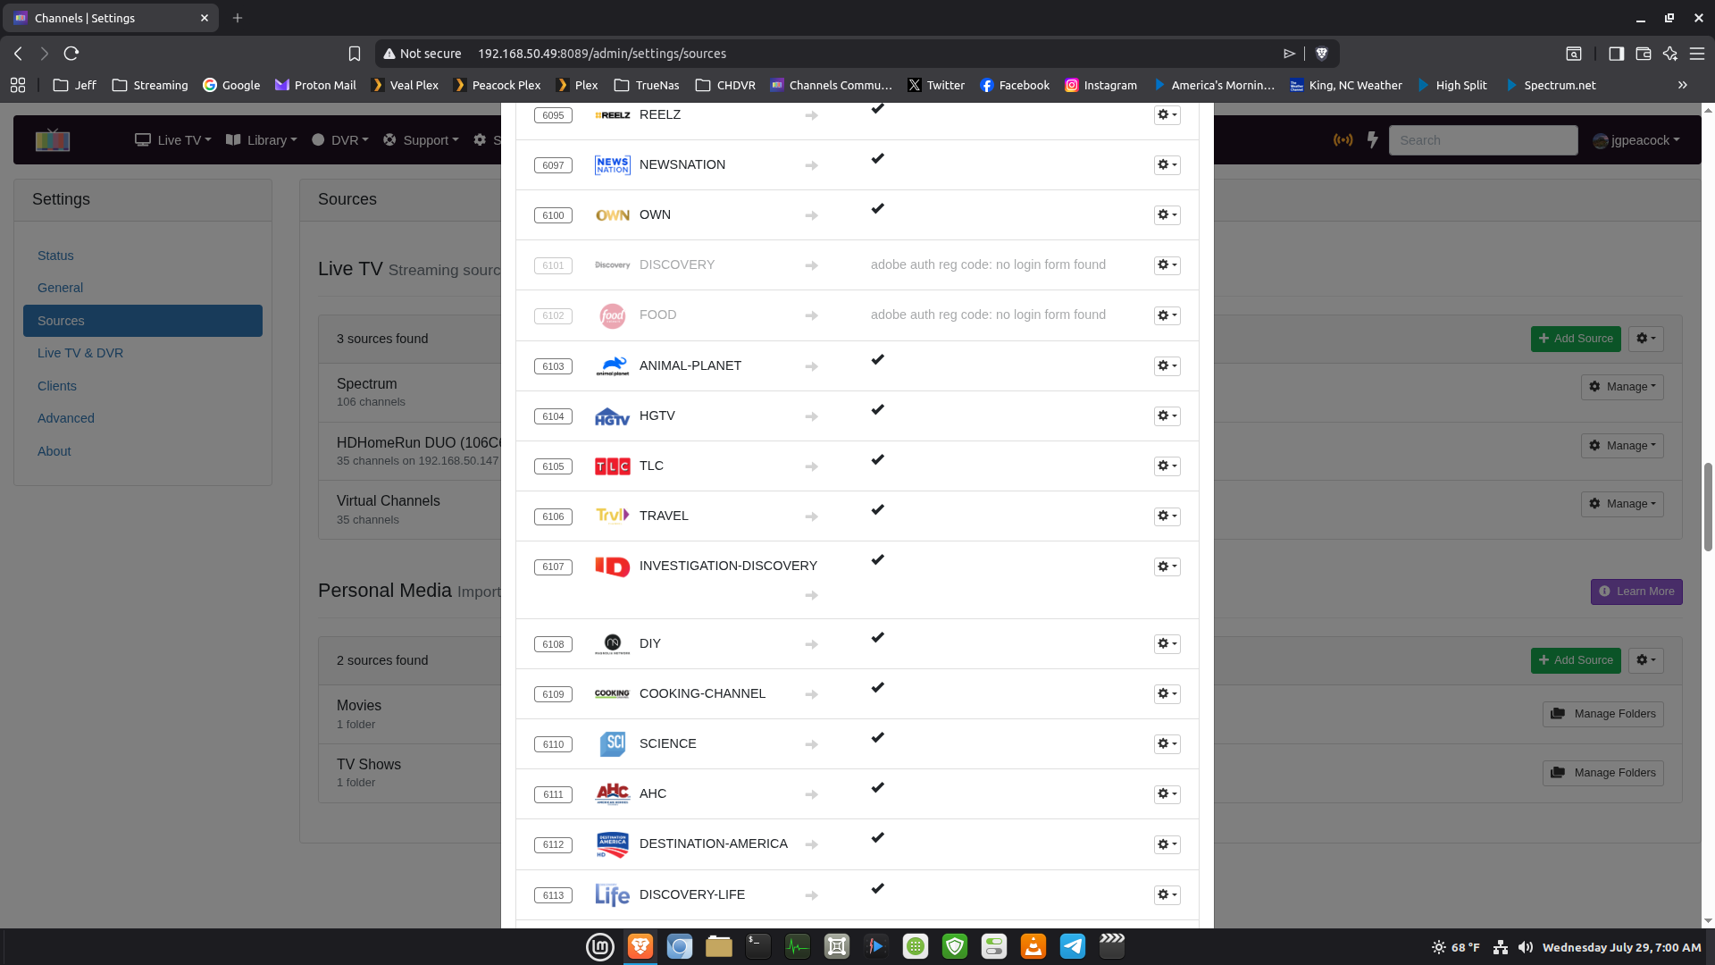This screenshot has width=1715, height=965.
Task: Click the Learn More button
Action: (1636, 592)
